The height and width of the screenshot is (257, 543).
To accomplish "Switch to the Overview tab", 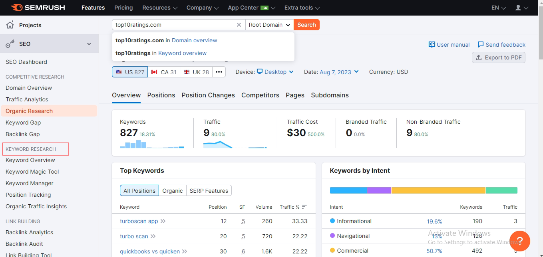I will pos(126,95).
